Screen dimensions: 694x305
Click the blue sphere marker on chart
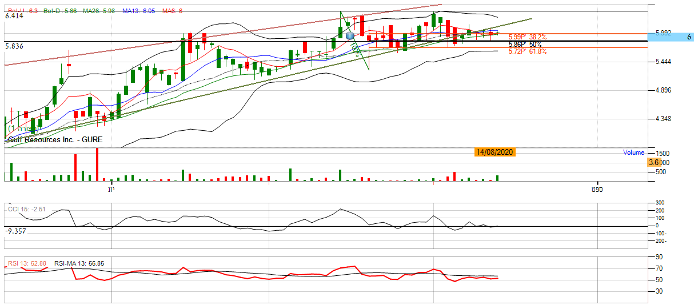[x=350, y=35]
